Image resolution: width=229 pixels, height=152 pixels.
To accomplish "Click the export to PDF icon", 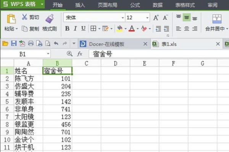I will pyautogui.click(x=23, y=43).
